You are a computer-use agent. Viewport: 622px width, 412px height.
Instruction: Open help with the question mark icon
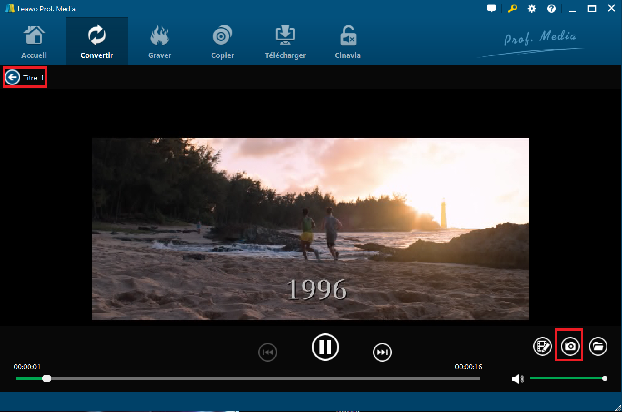(551, 9)
